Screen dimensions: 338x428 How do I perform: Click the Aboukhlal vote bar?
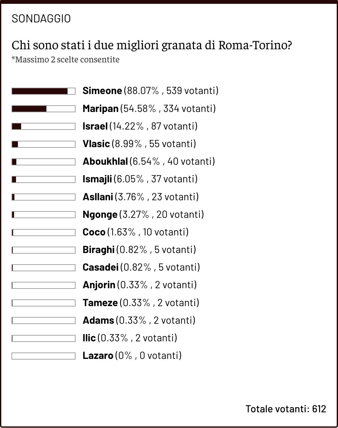click(44, 162)
